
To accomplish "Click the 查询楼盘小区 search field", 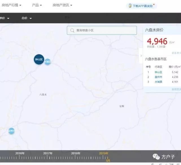I will click(x=102, y=30).
